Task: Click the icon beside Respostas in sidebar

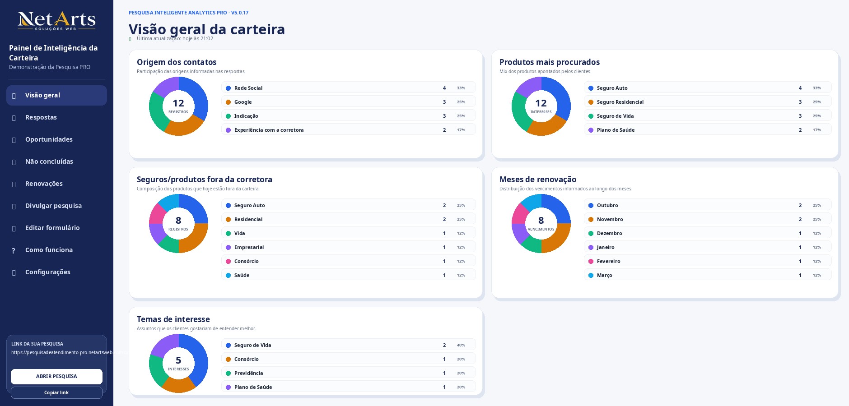Action: (14, 118)
